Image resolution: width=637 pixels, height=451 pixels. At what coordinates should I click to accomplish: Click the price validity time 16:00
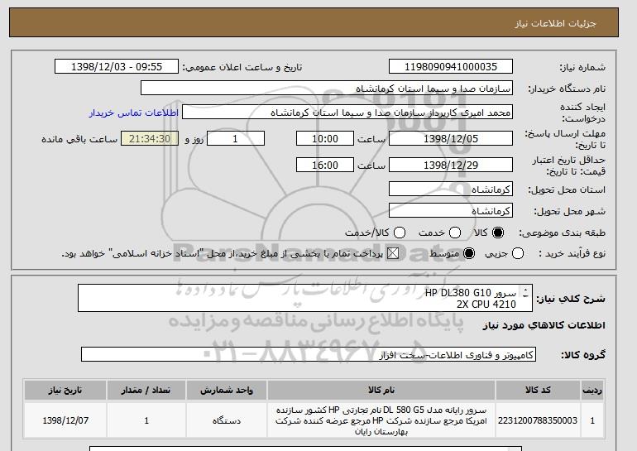point(325,165)
